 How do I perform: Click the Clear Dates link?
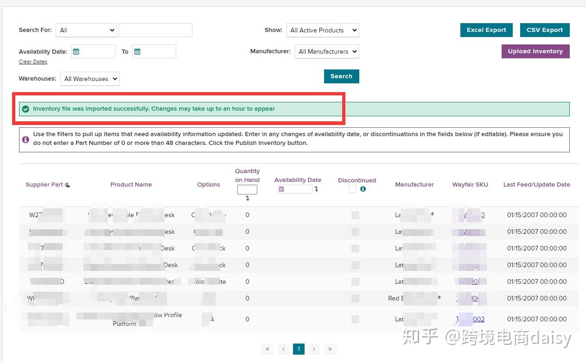click(x=32, y=61)
